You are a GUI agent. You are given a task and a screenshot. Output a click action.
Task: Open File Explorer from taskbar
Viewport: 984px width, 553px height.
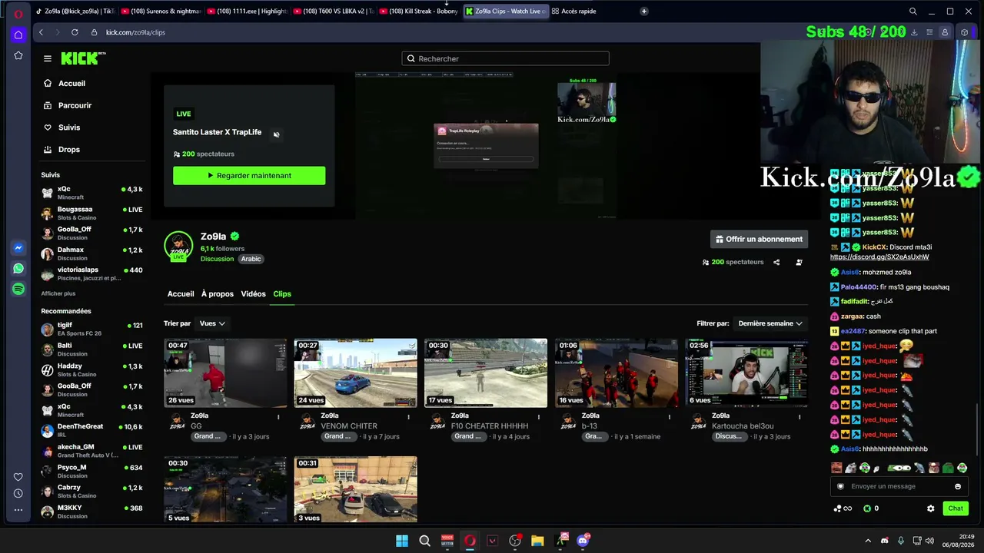[x=537, y=541]
